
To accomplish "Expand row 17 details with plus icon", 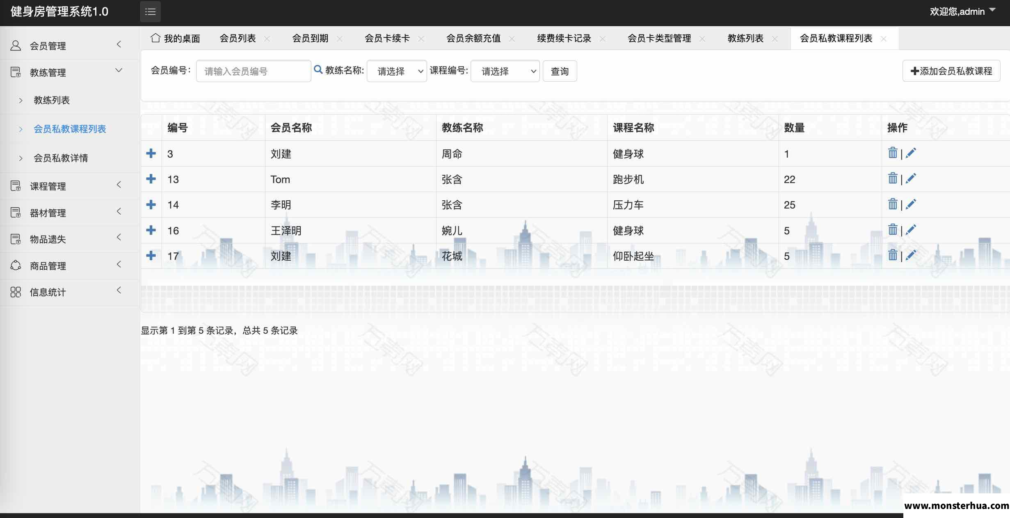I will (x=151, y=255).
